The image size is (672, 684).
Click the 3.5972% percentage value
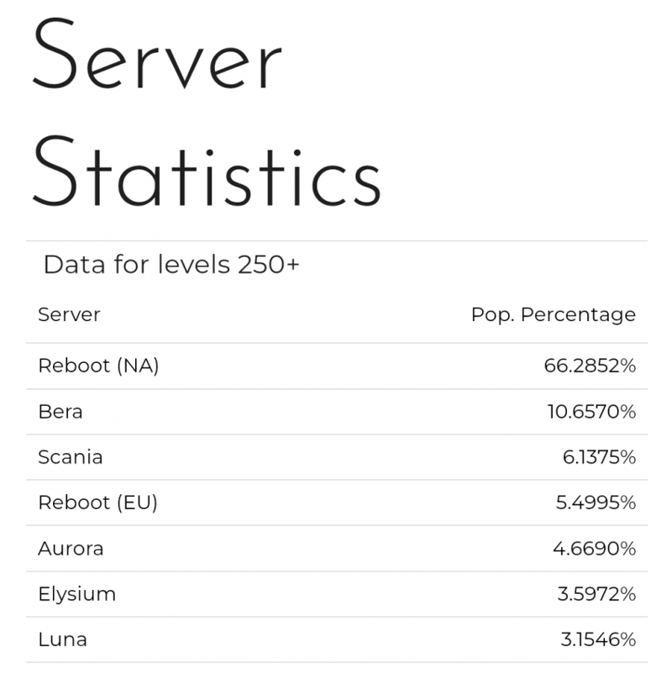coord(596,594)
